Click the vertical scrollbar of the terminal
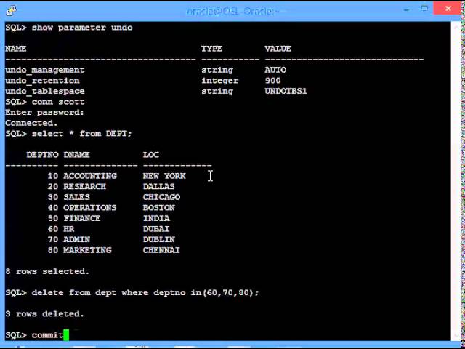The height and width of the screenshot is (349, 465). tap(457, 181)
